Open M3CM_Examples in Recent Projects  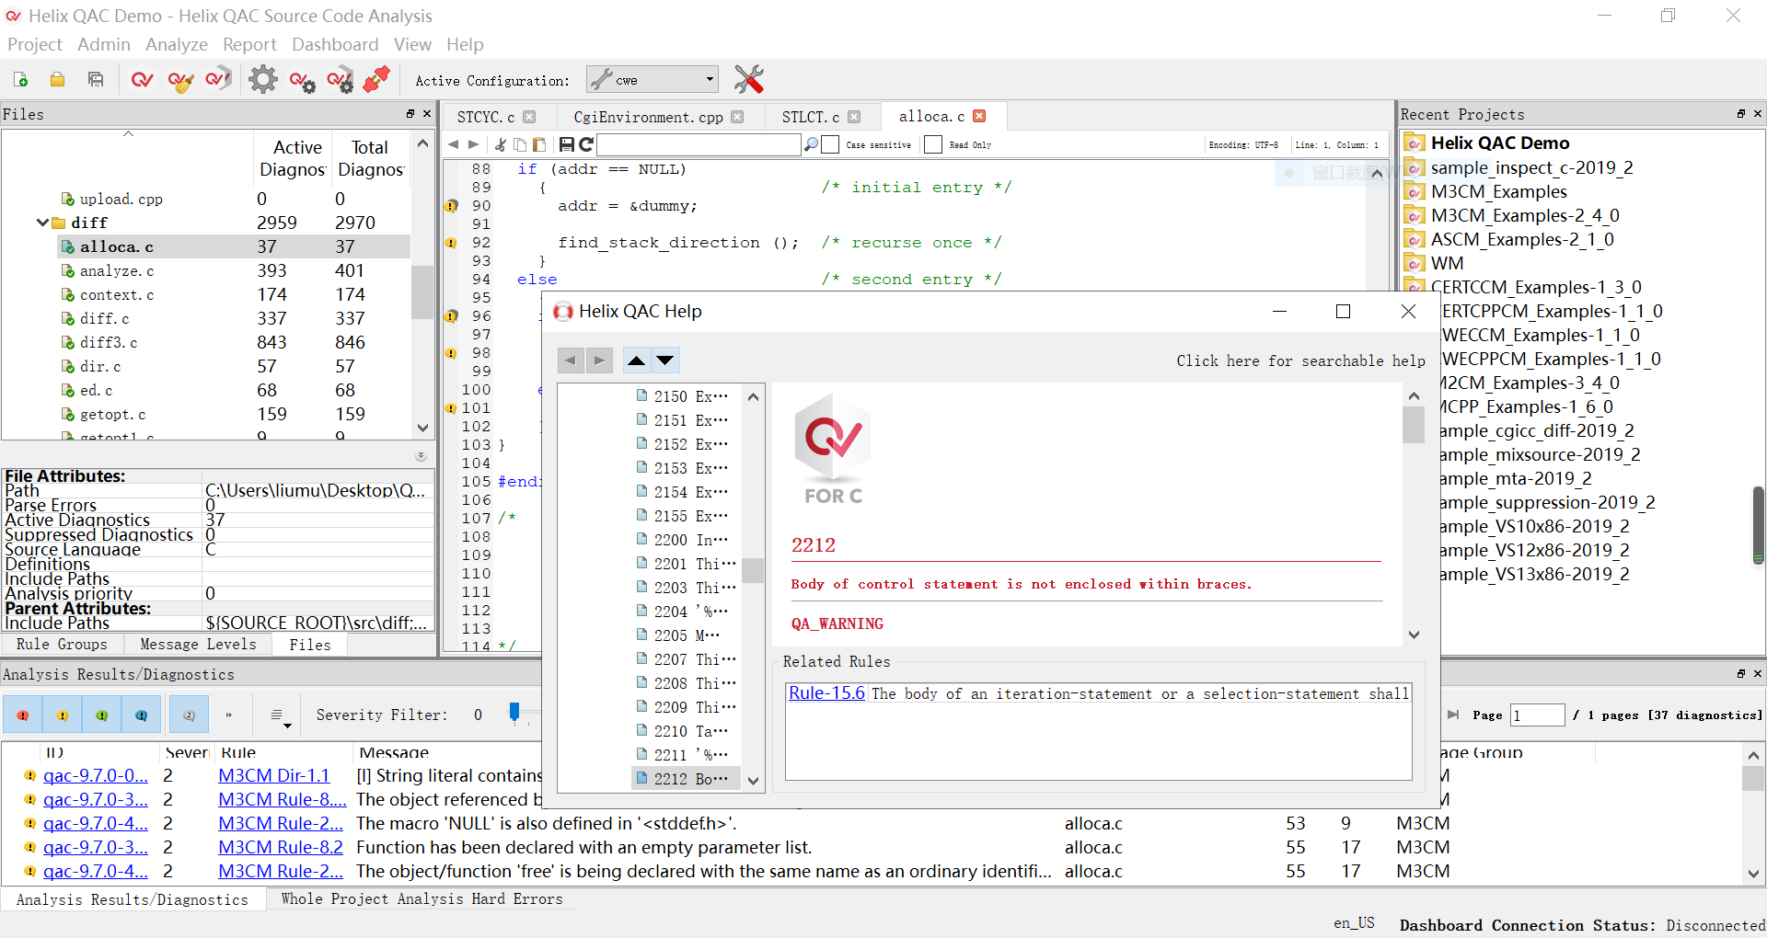point(1498,191)
